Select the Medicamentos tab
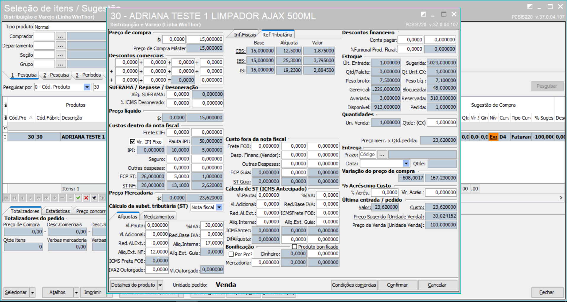 [x=159, y=217]
